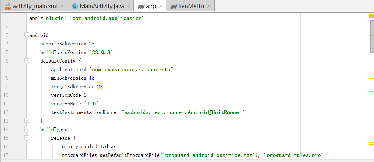Image resolution: width=374 pixels, height=162 pixels.
Task: Click 'proguard-android-optimize.txt' string
Action: [209, 155]
